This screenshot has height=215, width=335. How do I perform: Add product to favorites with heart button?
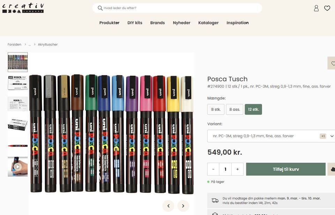click(332, 63)
